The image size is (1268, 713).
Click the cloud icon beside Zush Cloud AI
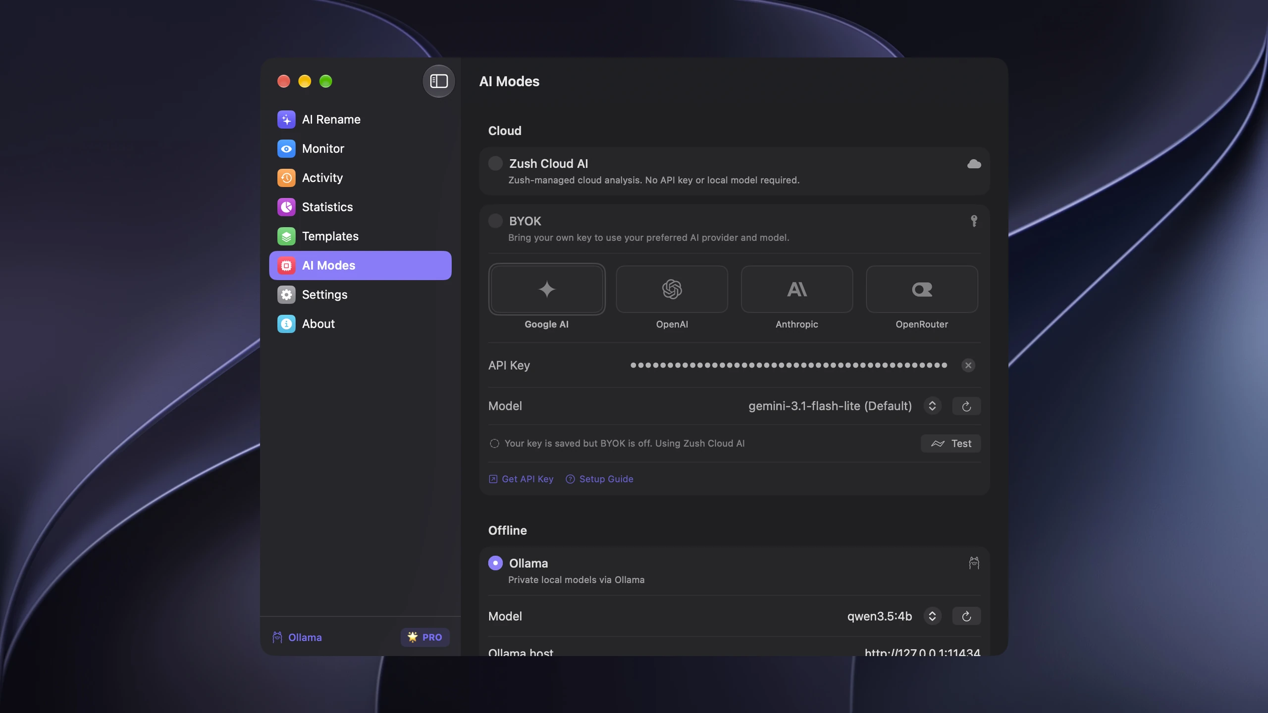(974, 164)
